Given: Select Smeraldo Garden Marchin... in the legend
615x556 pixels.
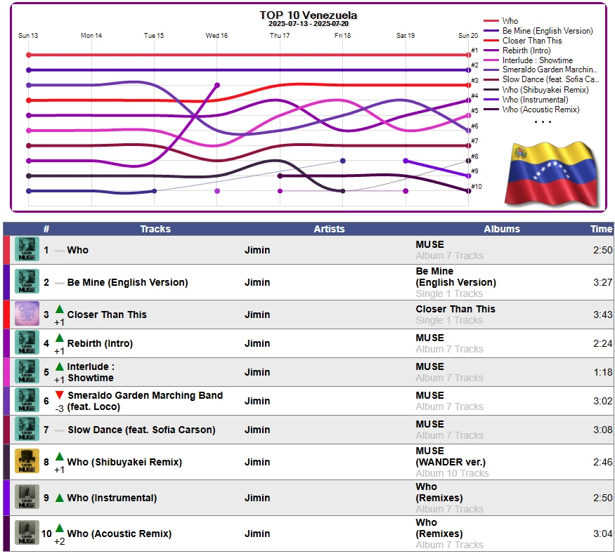Looking at the screenshot, I should coord(540,69).
